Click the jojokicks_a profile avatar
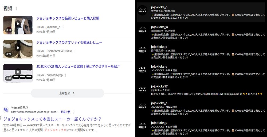Image resolution: width=267 pixels, height=137 pixels. pyautogui.click(x=142, y=106)
